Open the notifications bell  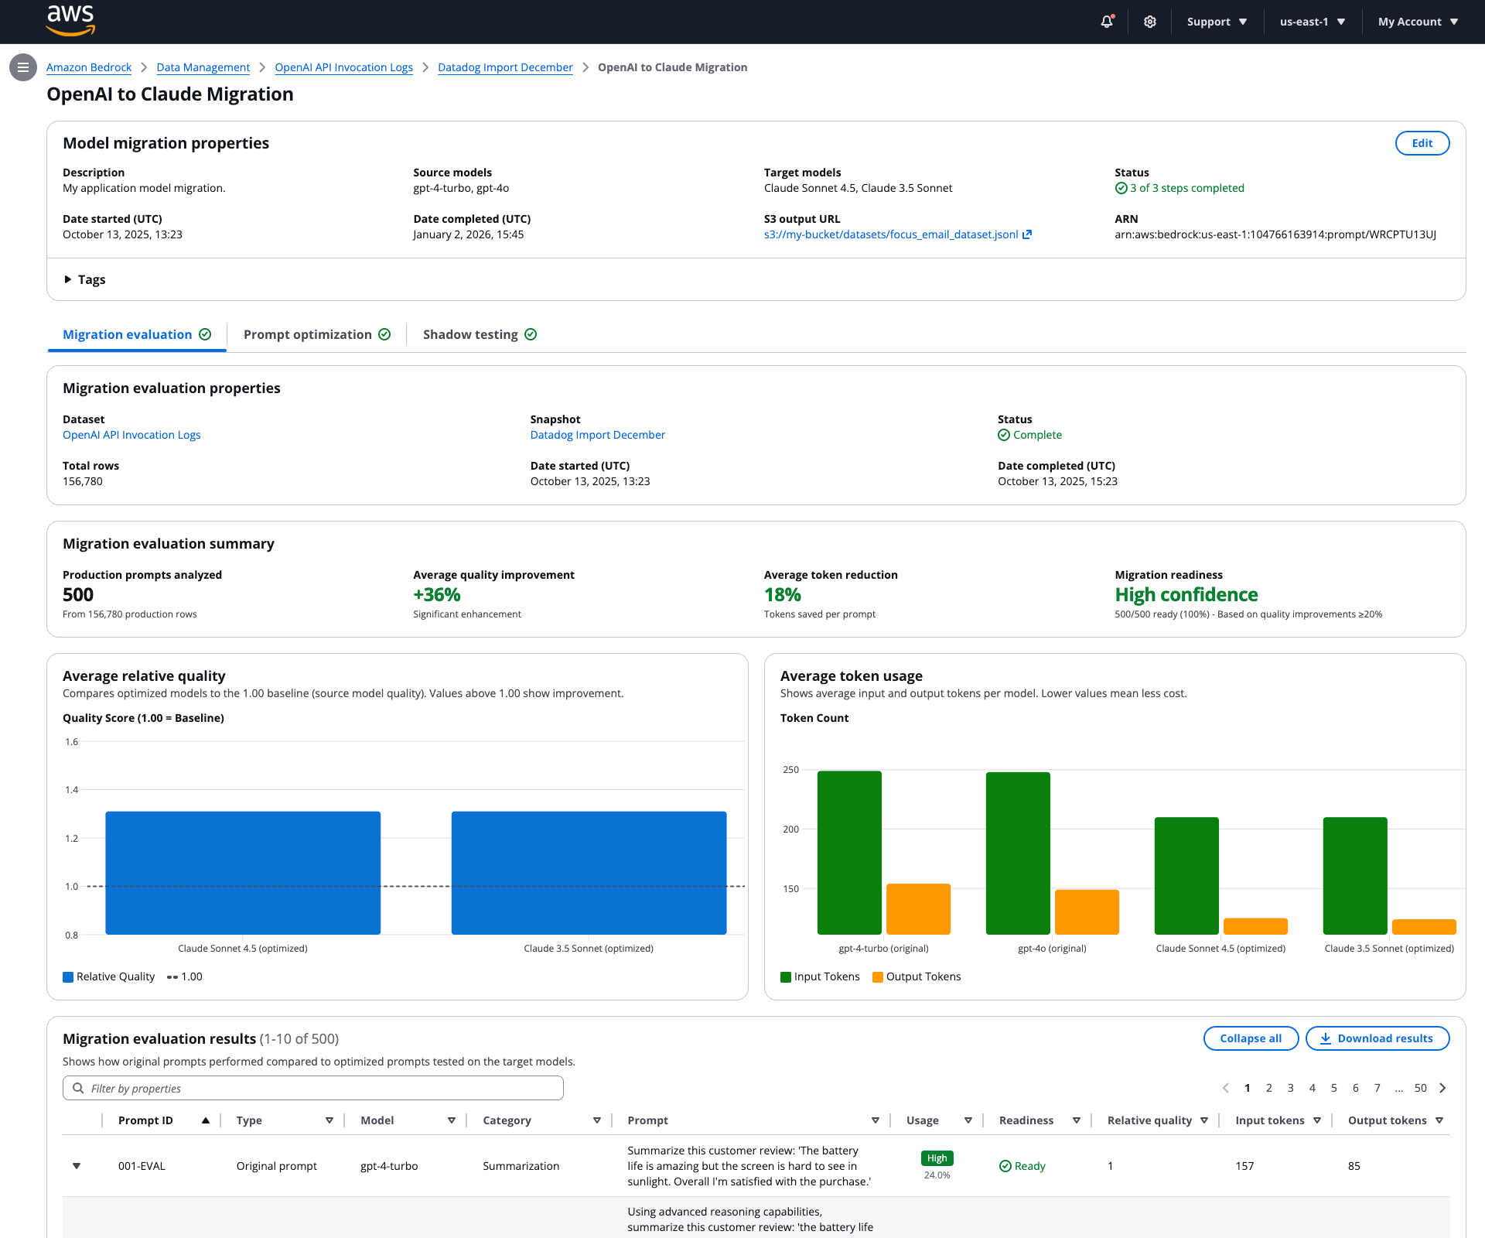(1107, 22)
